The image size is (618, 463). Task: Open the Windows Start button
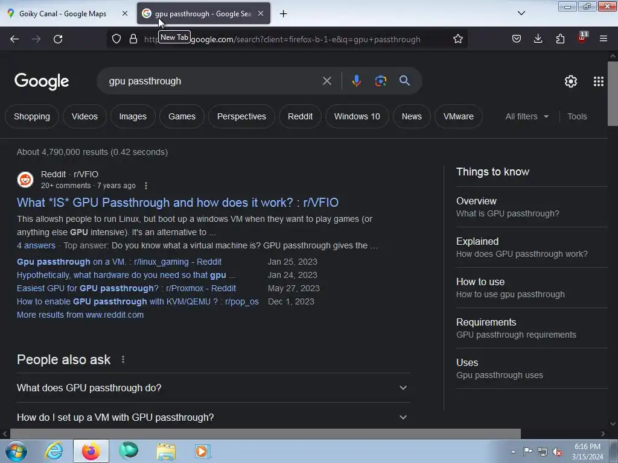coord(16,451)
